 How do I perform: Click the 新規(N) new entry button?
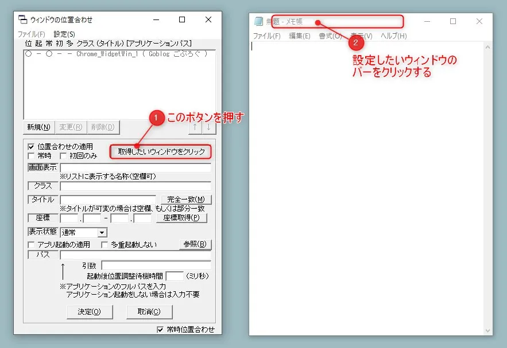pos(37,127)
